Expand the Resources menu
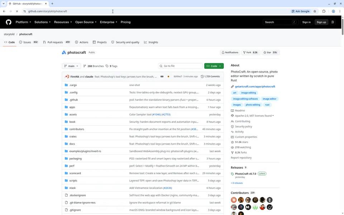This screenshot has height=215, width=344. tap(63, 22)
